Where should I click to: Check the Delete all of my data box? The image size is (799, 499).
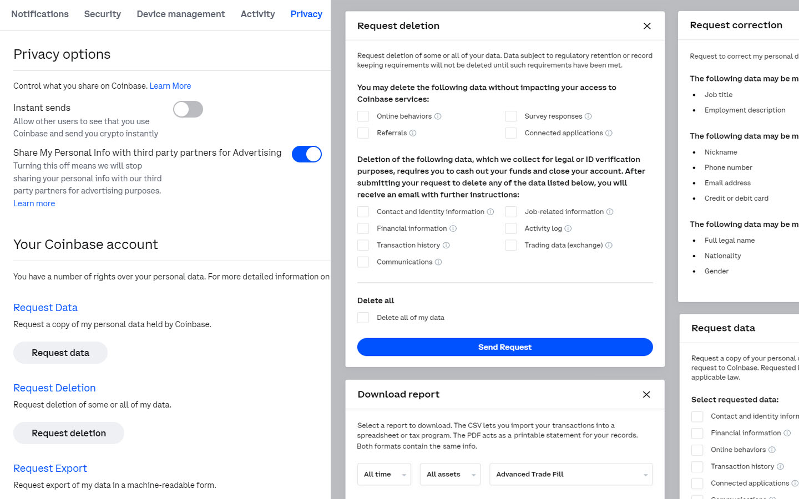pos(363,318)
